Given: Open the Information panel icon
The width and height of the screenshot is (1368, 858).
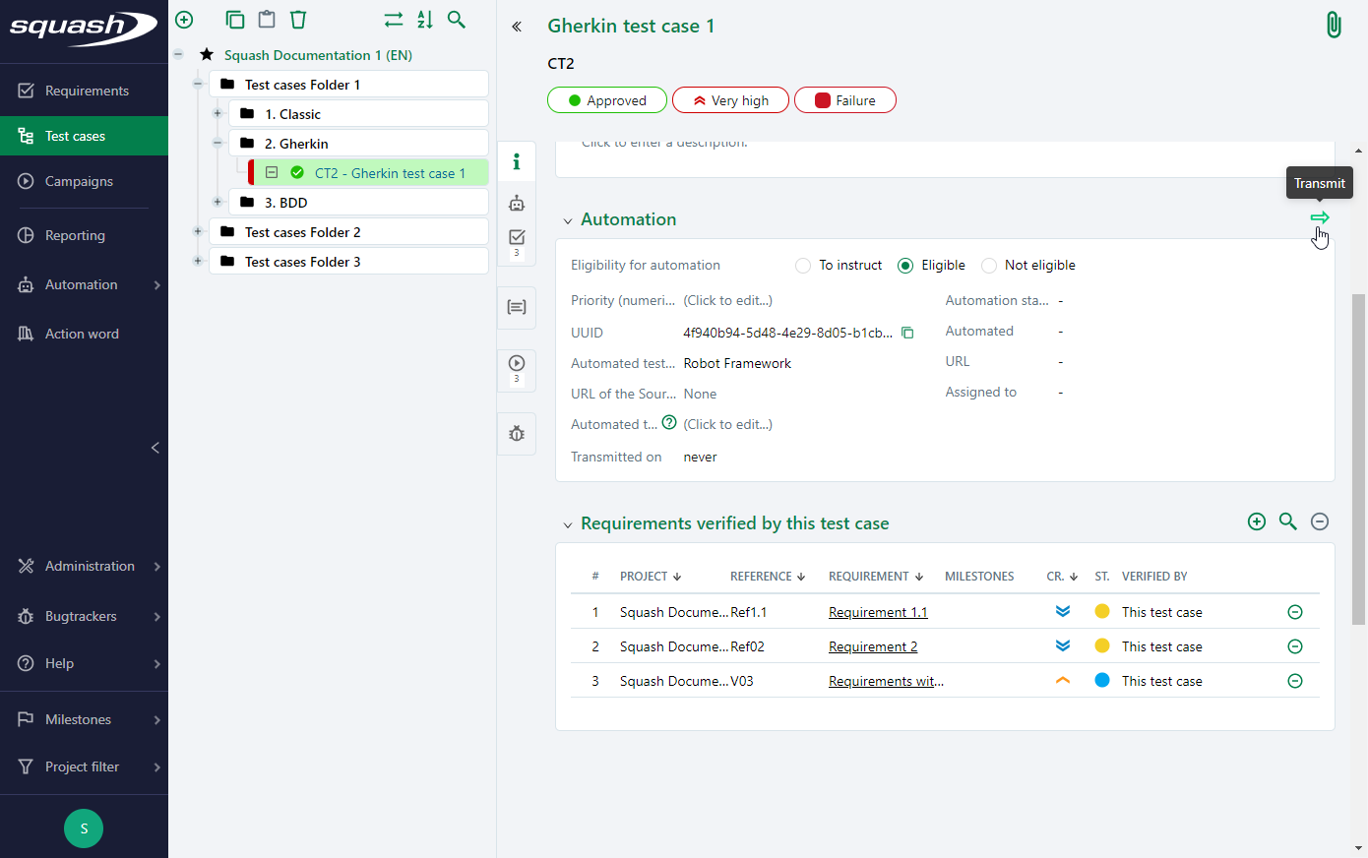Looking at the screenshot, I should point(516,161).
